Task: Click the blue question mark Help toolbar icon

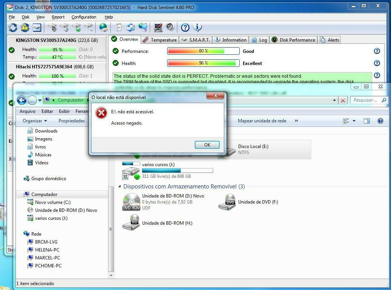Action: click(x=185, y=28)
